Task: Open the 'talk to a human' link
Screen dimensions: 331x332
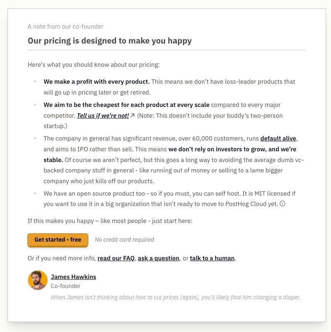Action: pyautogui.click(x=212, y=258)
